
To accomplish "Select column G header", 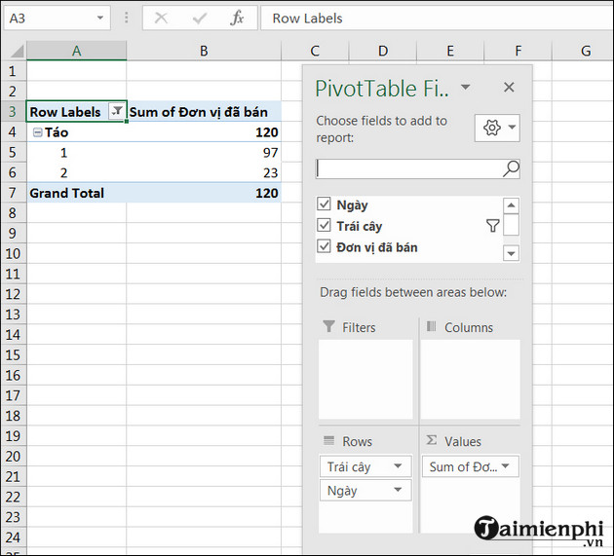I will (586, 51).
